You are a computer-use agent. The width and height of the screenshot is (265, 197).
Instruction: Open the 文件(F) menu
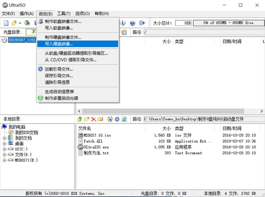(8, 14)
